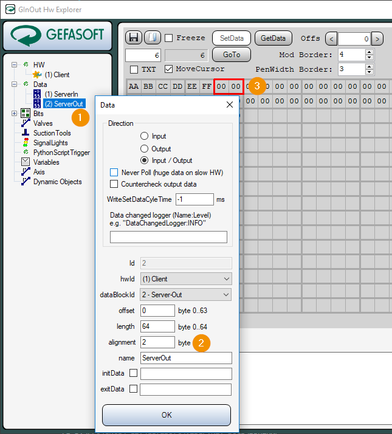The height and width of the screenshot is (434, 392).
Task: Collapse the HW tree node
Action: pos(14,64)
